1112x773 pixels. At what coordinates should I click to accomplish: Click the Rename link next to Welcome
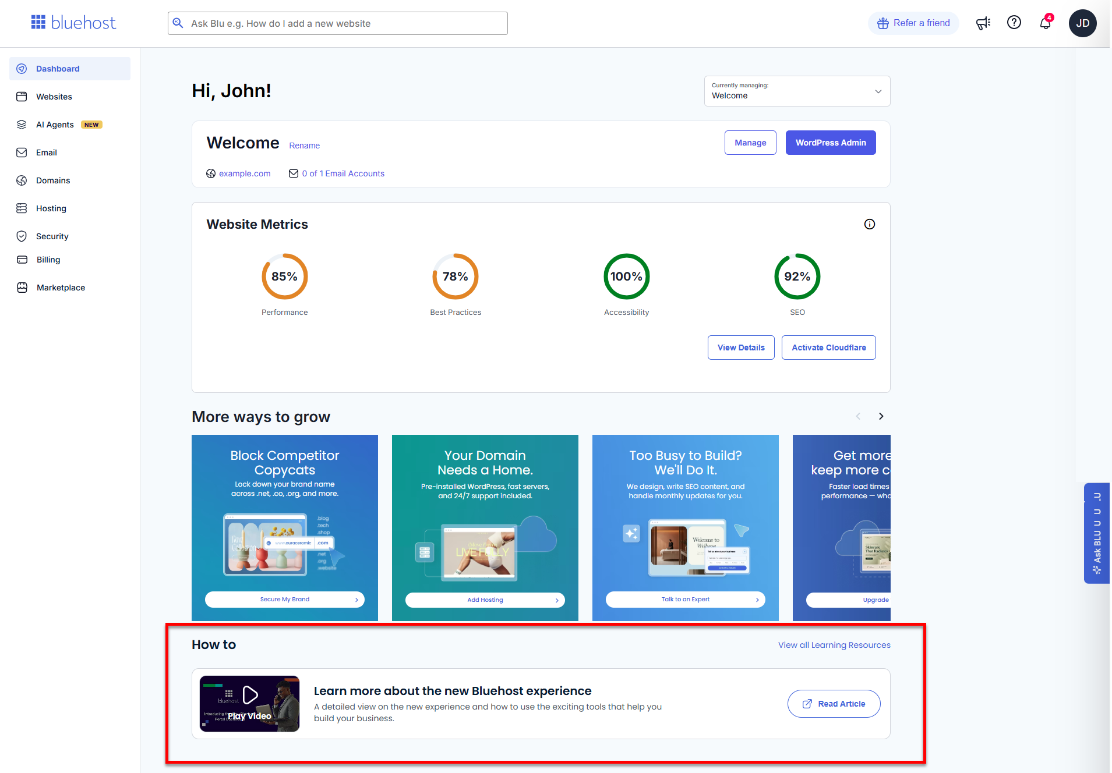pyautogui.click(x=304, y=146)
